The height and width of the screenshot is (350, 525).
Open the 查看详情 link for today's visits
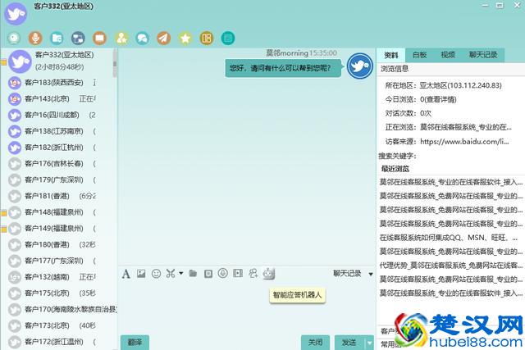(x=440, y=99)
